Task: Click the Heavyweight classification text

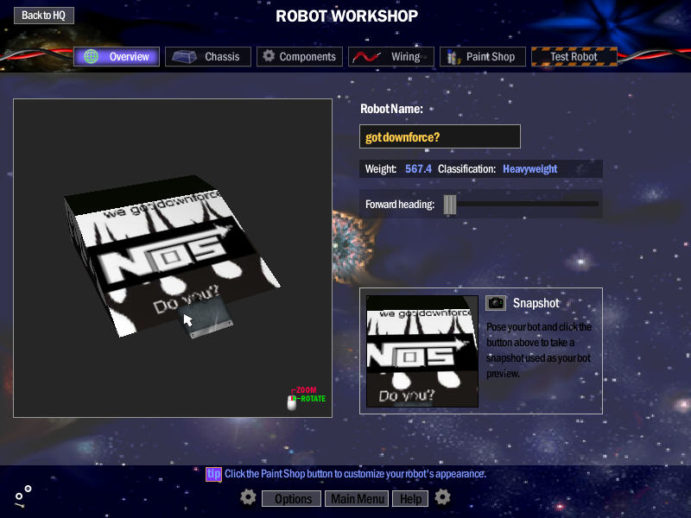Action: [530, 168]
